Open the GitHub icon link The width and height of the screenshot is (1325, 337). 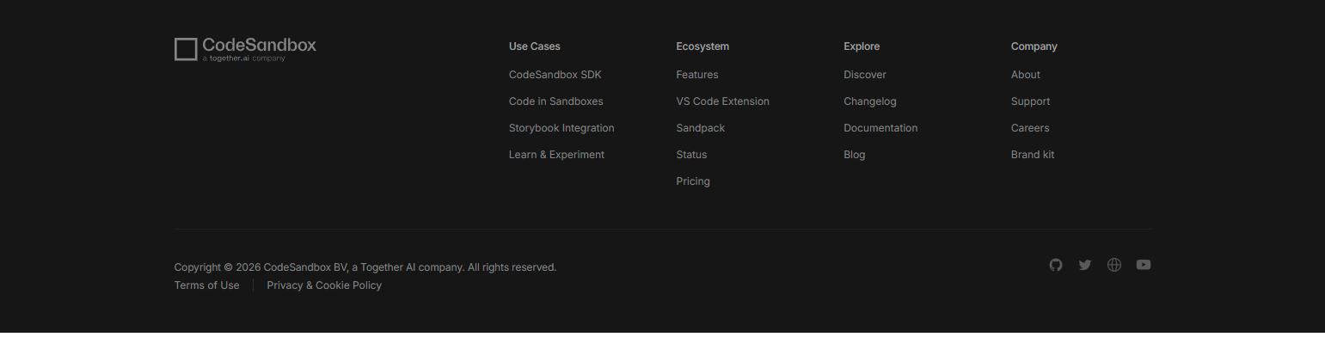(1056, 265)
